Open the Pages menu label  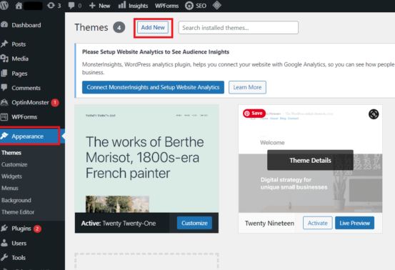tap(19, 74)
